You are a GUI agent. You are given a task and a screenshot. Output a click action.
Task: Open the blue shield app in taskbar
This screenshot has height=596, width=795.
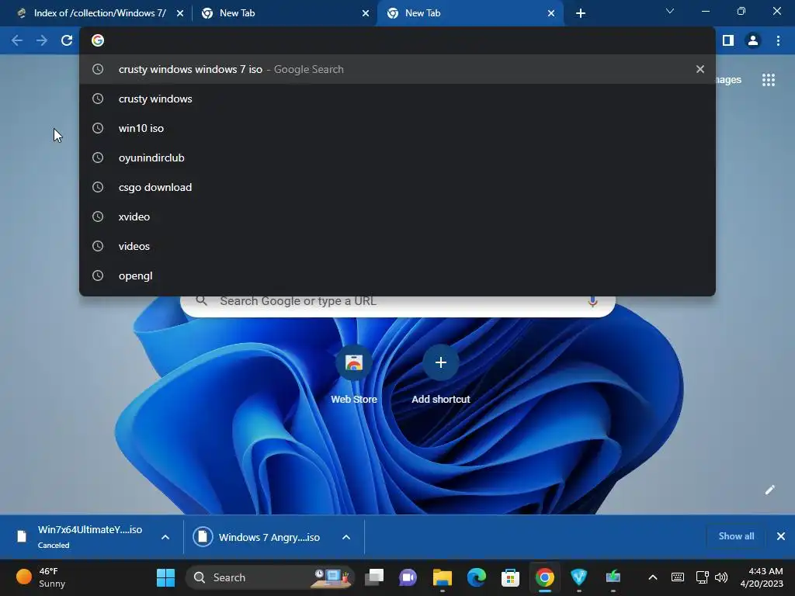[x=578, y=577]
